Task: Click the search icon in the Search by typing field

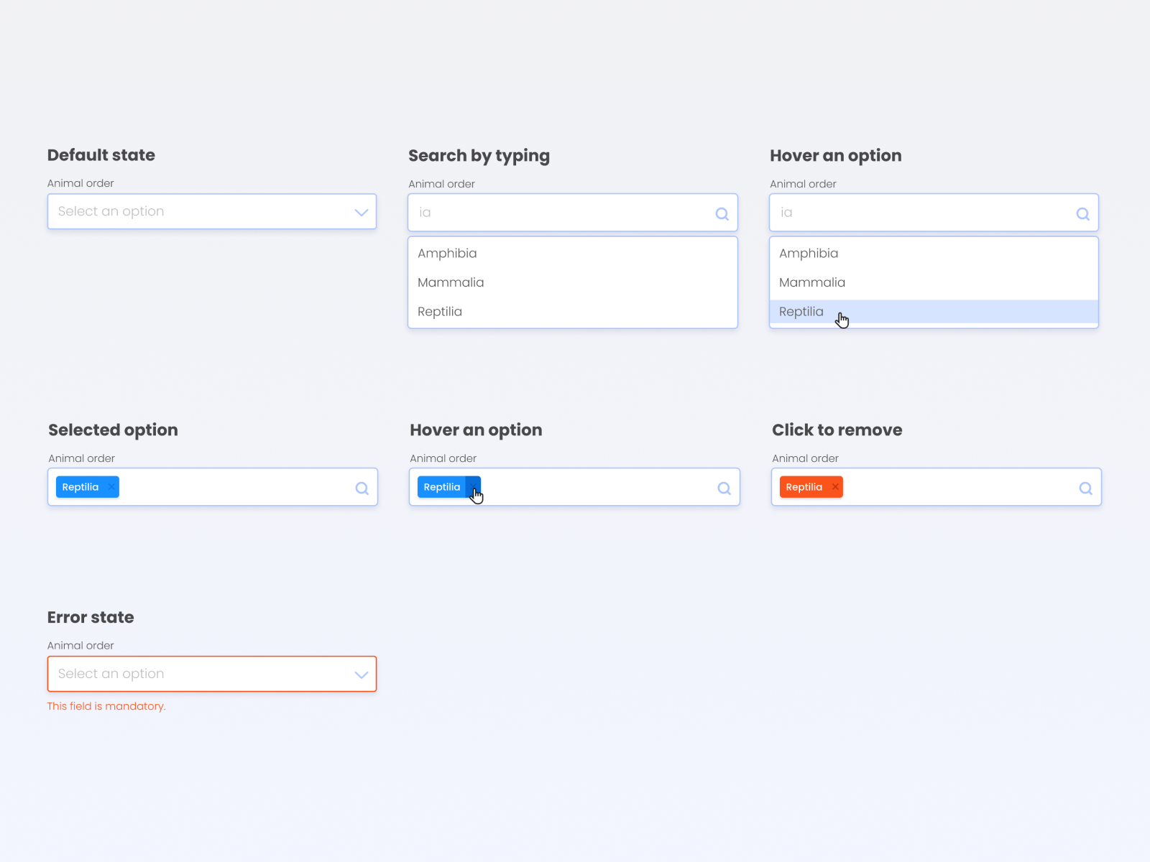Action: click(722, 213)
